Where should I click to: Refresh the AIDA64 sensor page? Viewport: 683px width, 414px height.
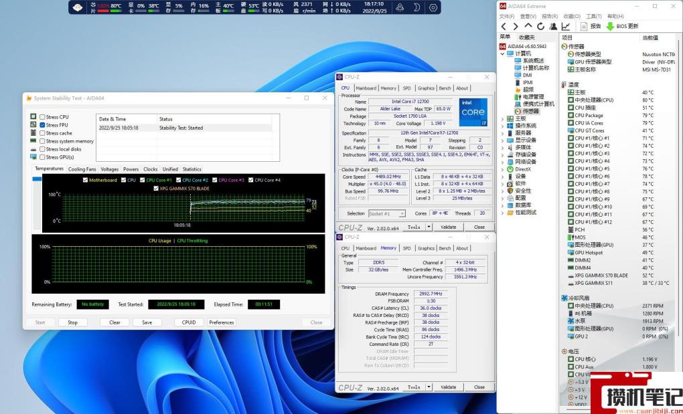[540, 27]
